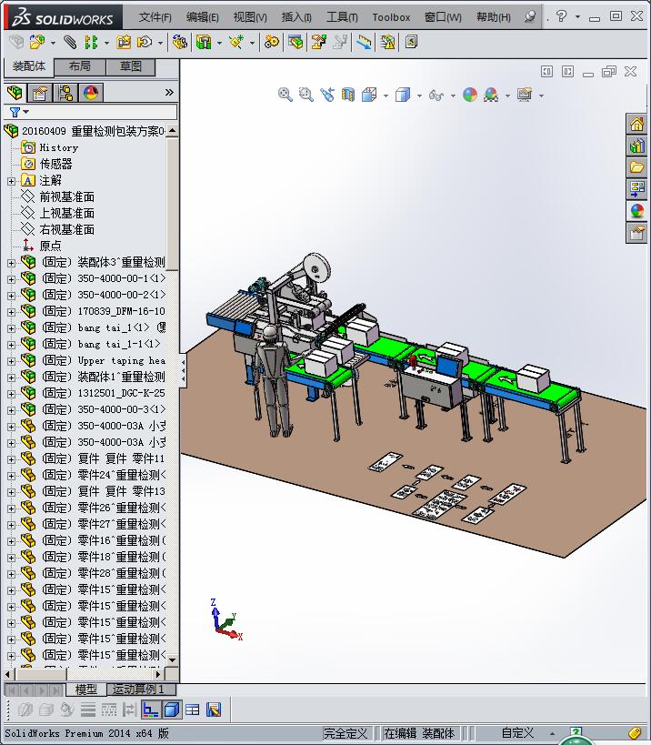Expand the FeatureManager tabs chevron
This screenshot has width=651, height=745.
169,93
